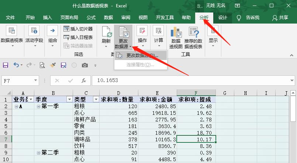Click the cell containing 海鲜产品
Screen dimensions: 297x163
[86, 120]
